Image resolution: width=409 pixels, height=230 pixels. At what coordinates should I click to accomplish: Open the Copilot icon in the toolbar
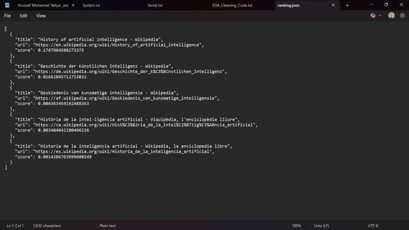(x=373, y=16)
